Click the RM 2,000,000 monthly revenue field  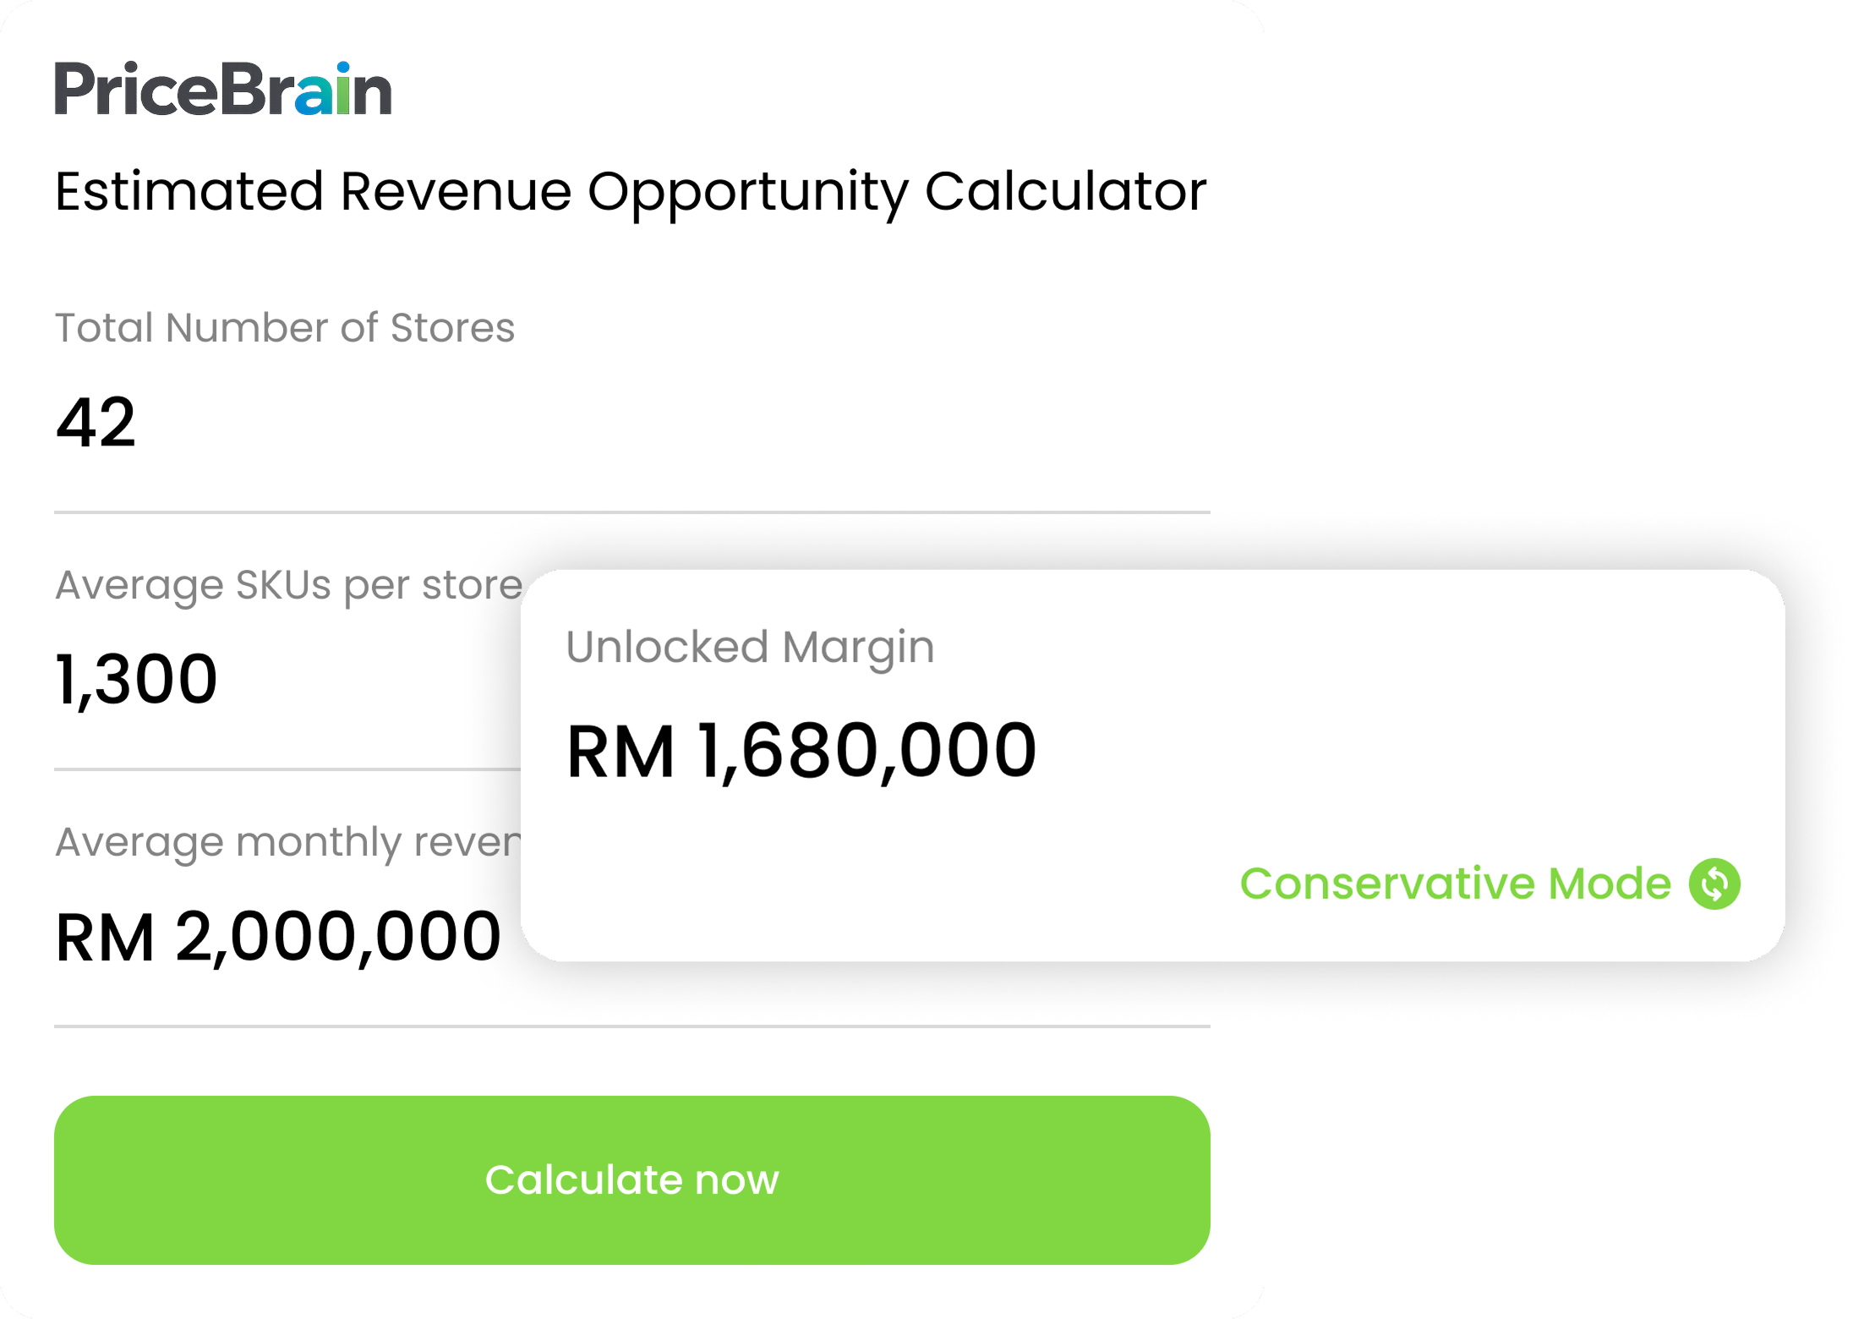(278, 937)
